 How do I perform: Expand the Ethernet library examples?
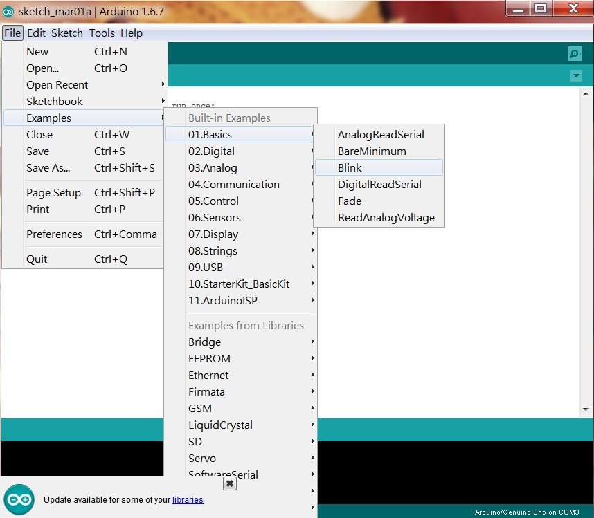click(240, 376)
